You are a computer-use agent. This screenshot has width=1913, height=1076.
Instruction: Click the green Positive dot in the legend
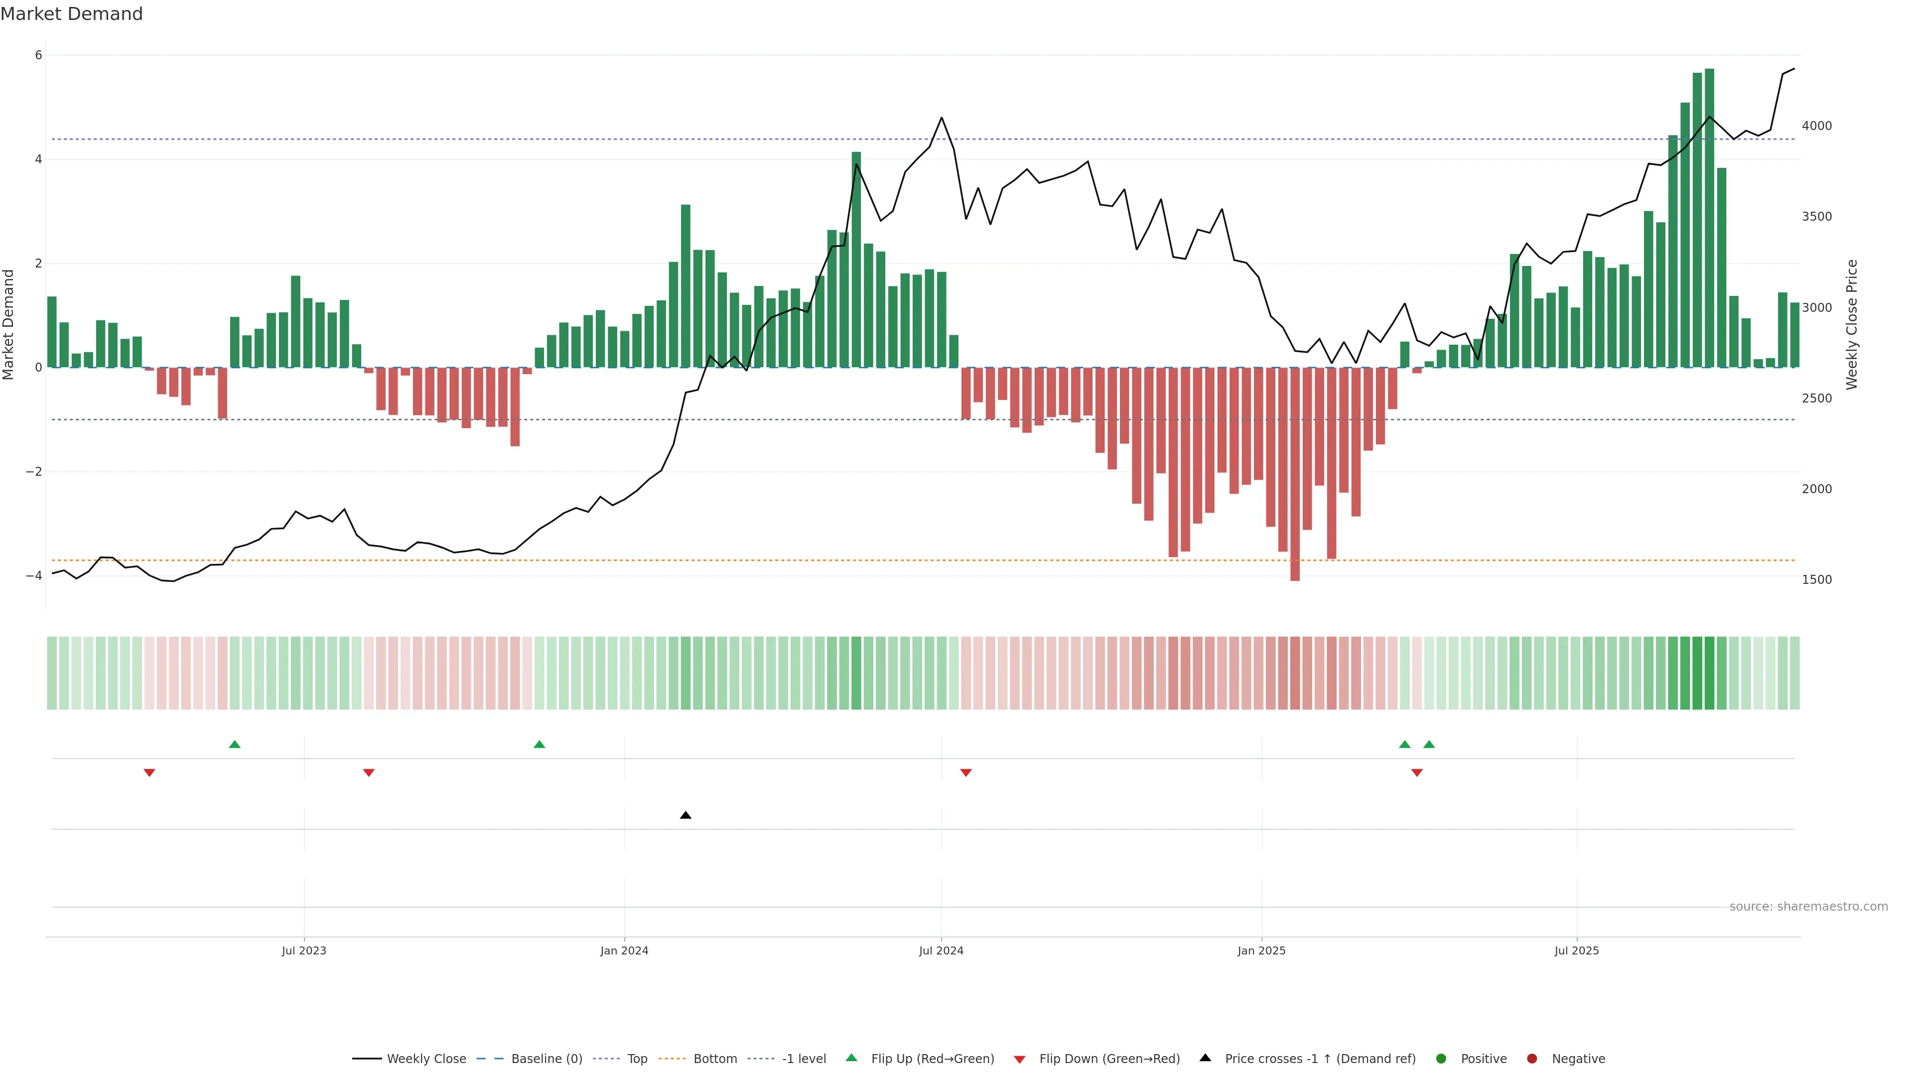[x=1441, y=1059]
